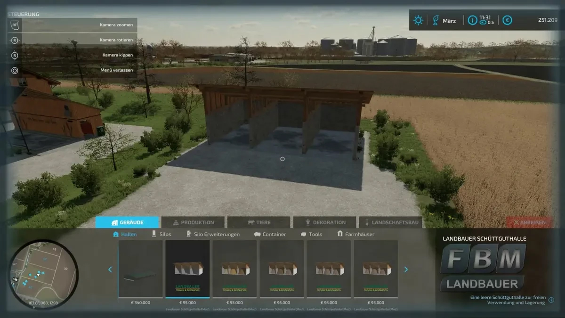This screenshot has width=565, height=318.
Task: Click the plant season icon beside März
Action: 436,20
